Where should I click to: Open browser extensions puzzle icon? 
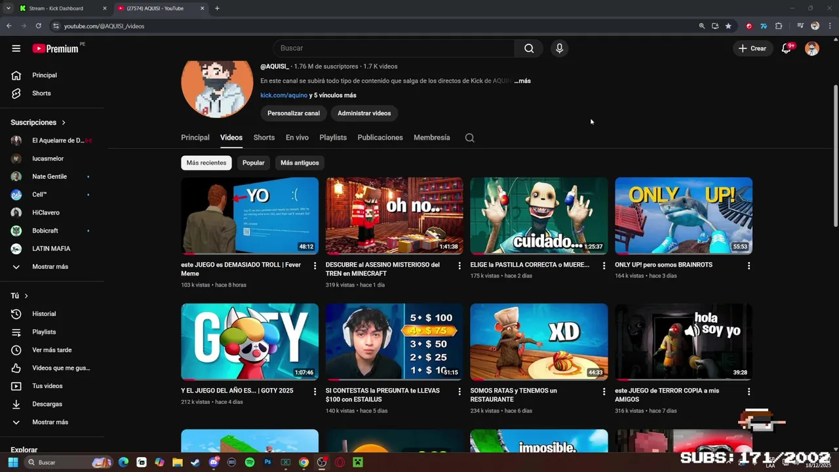point(779,26)
